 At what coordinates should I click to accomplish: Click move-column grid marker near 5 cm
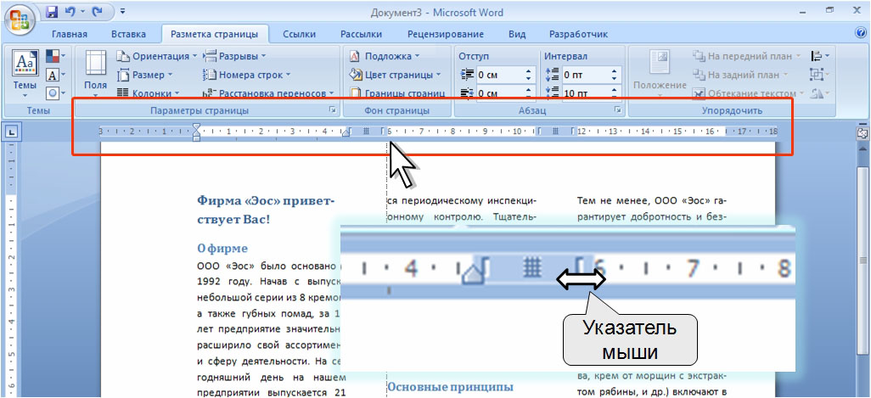(x=366, y=132)
